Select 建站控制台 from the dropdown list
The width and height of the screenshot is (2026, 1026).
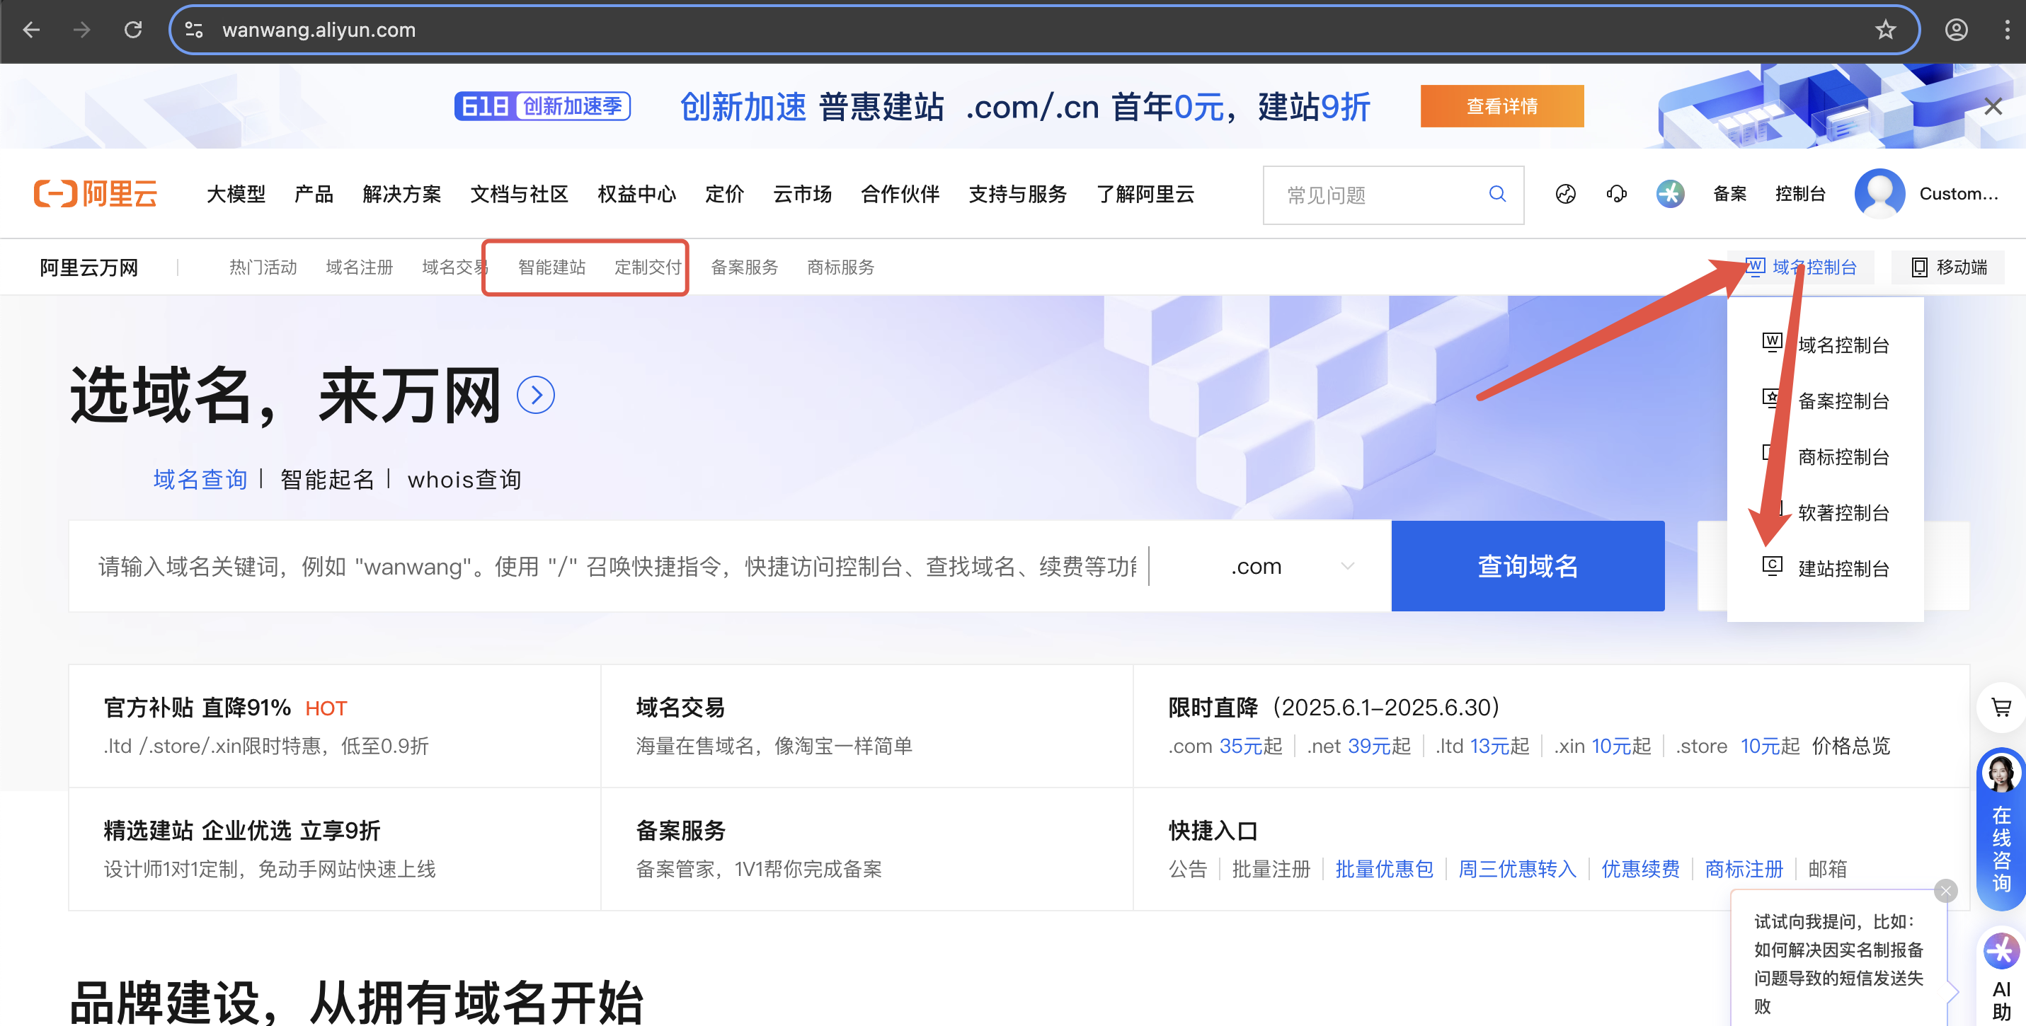tap(1842, 568)
